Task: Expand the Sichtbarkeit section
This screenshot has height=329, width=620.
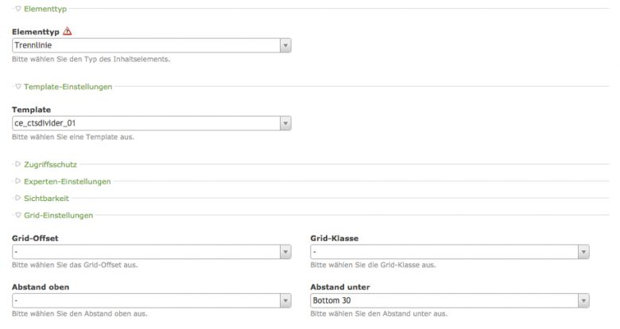Action: point(17,198)
